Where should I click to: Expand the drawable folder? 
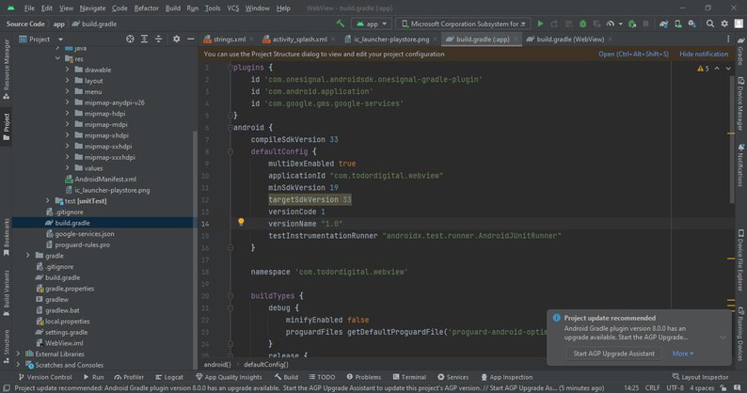(67, 70)
